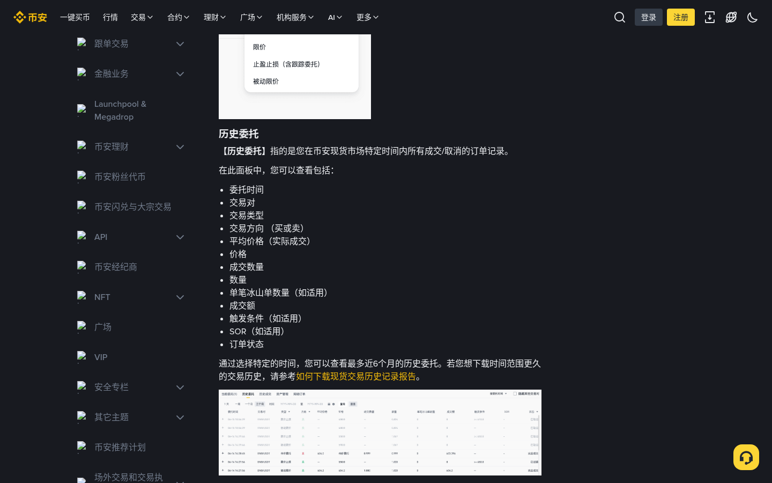Go to 行情 in top navigation
Viewport: 772px width, 483px height.
[x=110, y=17]
